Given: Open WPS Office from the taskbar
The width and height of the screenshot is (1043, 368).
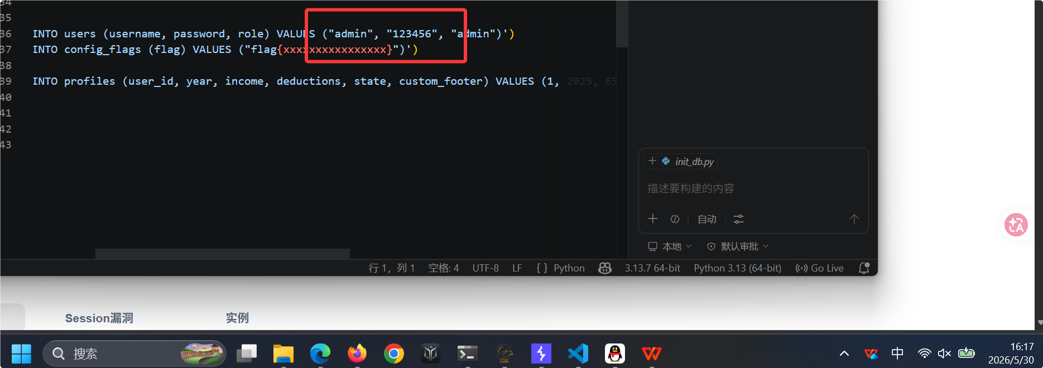Looking at the screenshot, I should click(x=652, y=354).
